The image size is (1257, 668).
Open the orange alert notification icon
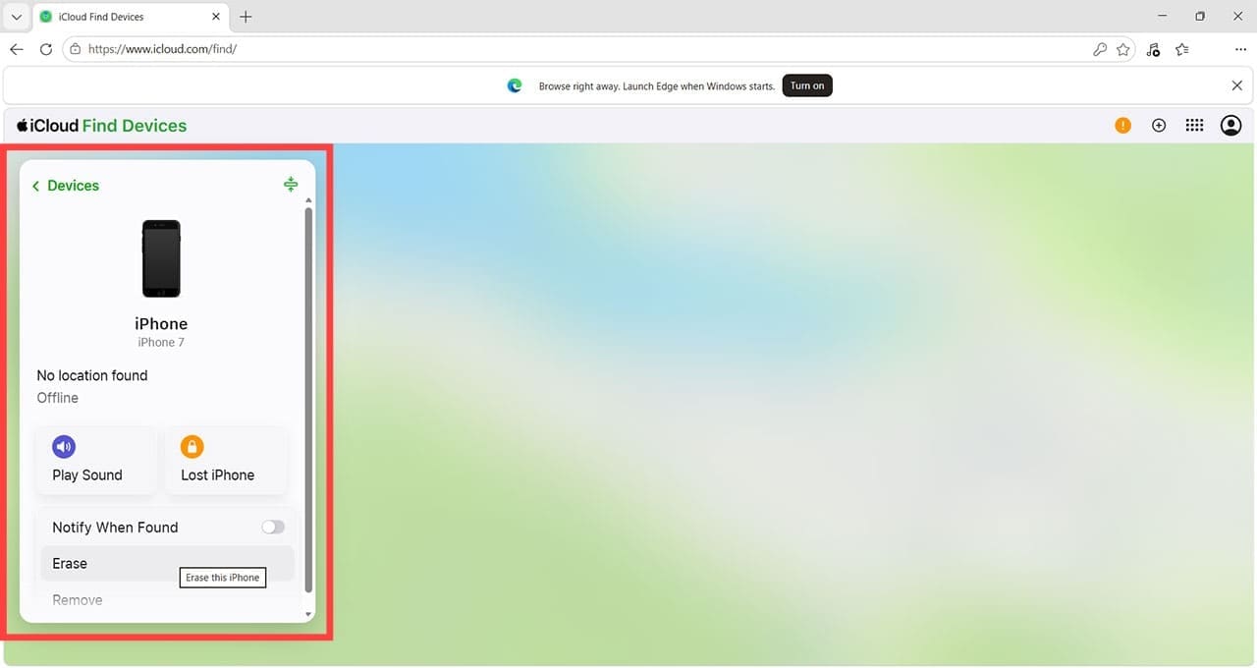click(x=1122, y=126)
